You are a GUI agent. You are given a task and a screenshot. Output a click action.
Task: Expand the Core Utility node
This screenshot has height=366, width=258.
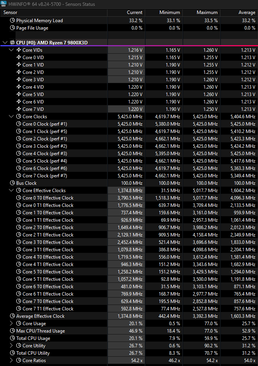[11, 346]
